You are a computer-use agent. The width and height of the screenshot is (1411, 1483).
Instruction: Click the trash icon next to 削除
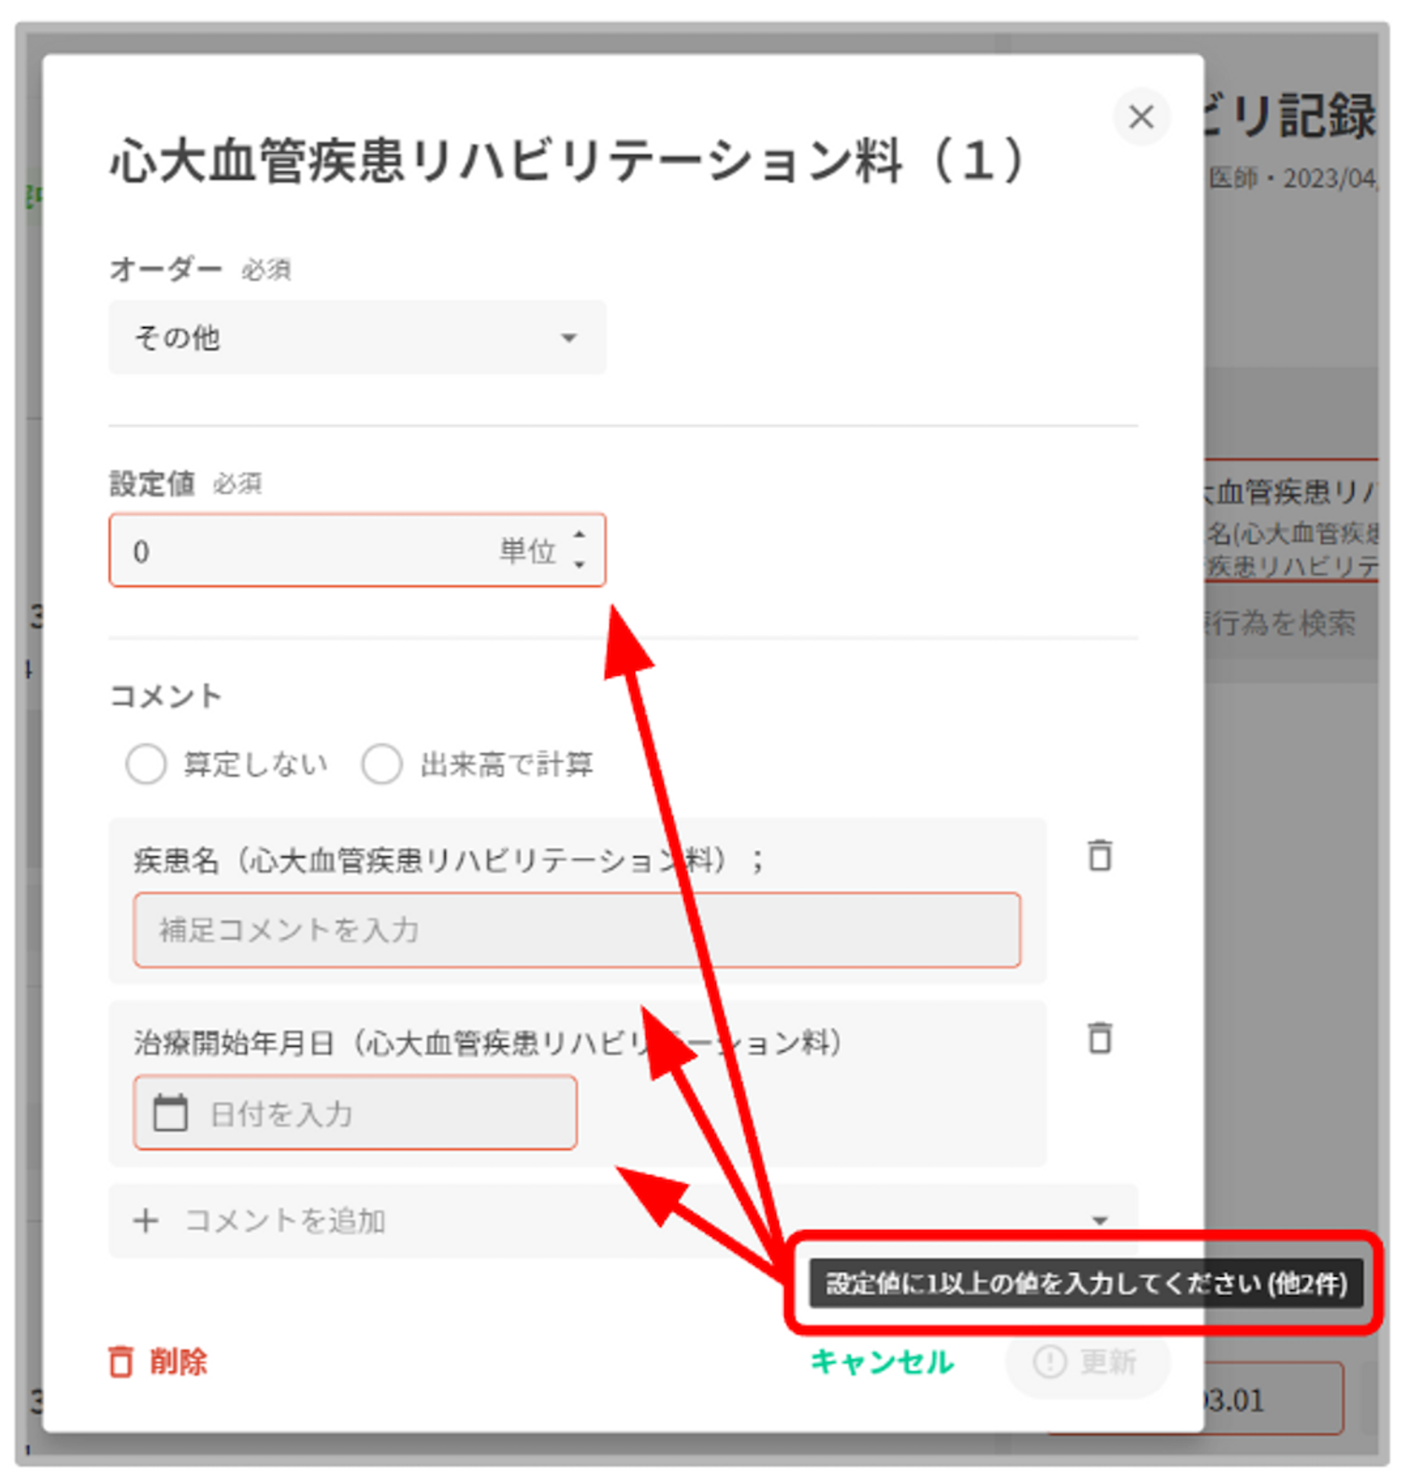tap(121, 1362)
